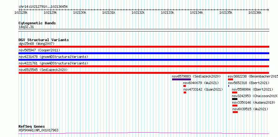Select the red bar under nsv3350146

(235, 106)
